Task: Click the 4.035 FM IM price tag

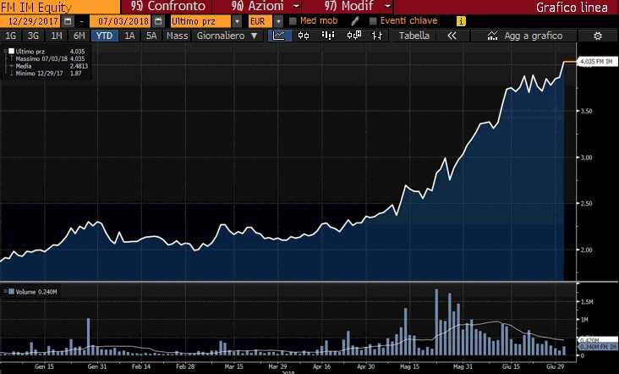Action: click(597, 62)
